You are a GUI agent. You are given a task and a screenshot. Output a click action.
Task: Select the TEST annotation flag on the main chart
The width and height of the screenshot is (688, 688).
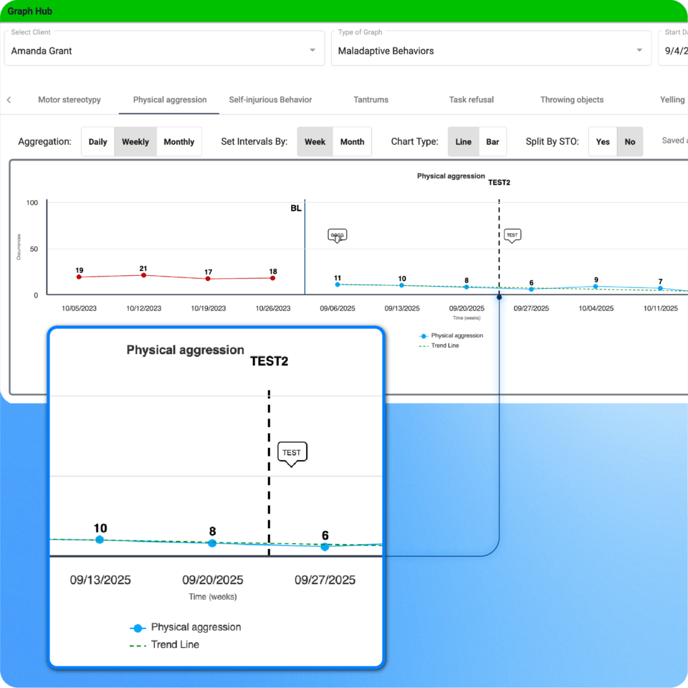click(x=512, y=235)
